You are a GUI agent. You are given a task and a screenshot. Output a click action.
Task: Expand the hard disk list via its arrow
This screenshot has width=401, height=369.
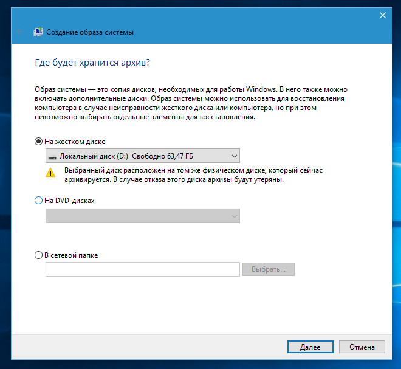(234, 156)
